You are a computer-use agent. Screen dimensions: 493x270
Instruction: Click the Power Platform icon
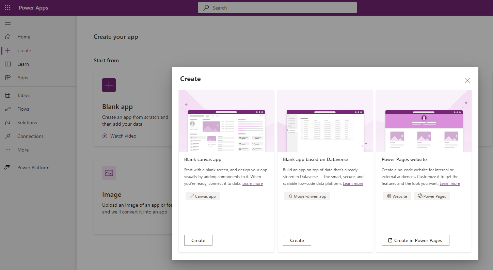[x=7, y=168]
